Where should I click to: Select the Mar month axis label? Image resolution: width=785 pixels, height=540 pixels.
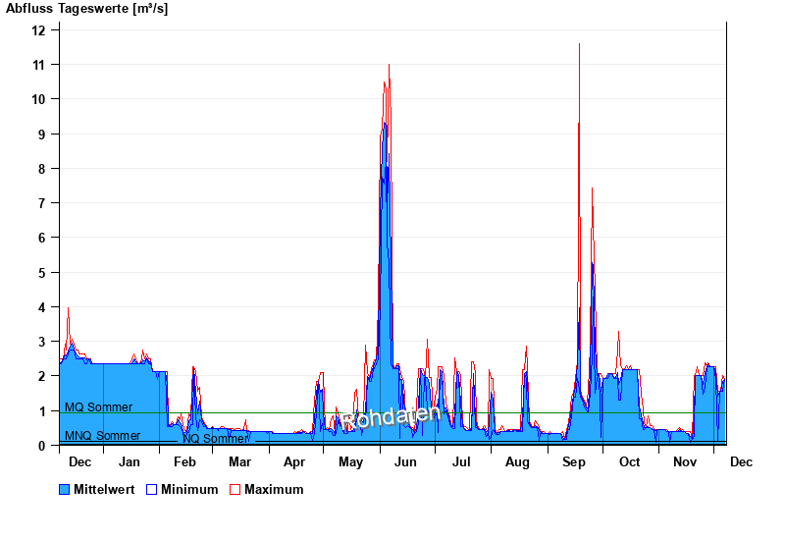click(239, 461)
